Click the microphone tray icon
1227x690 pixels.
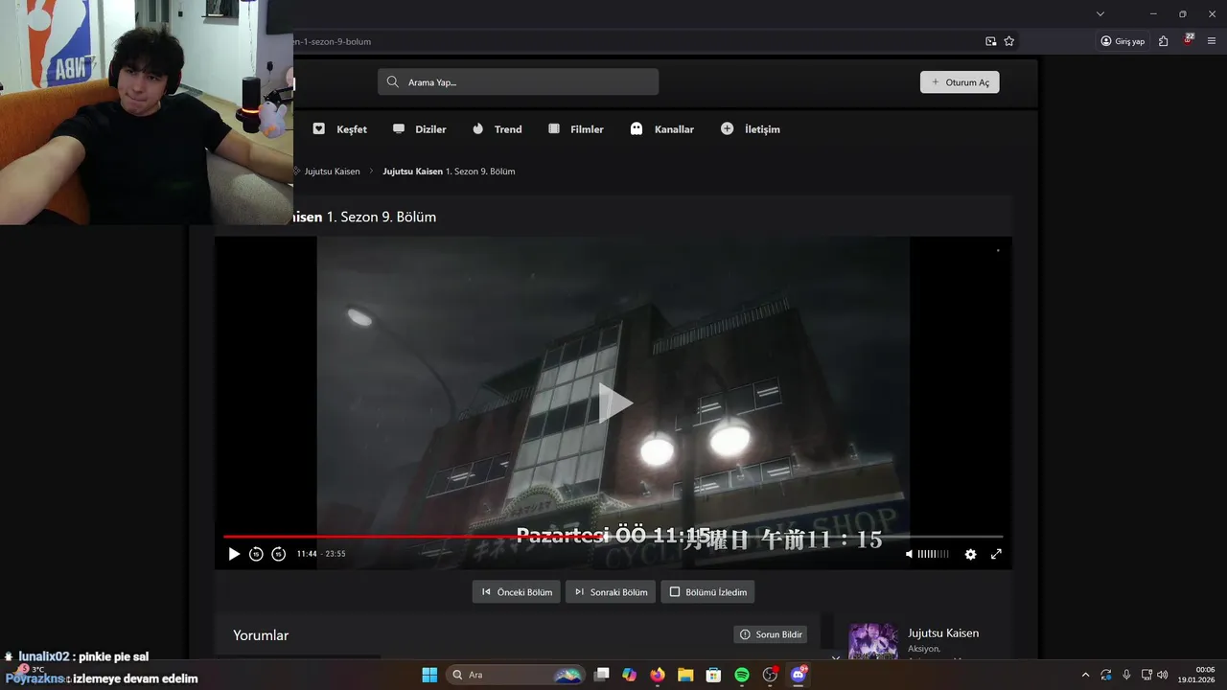click(1126, 675)
